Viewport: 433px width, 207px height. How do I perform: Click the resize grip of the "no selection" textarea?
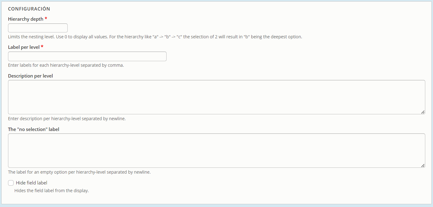point(422,165)
